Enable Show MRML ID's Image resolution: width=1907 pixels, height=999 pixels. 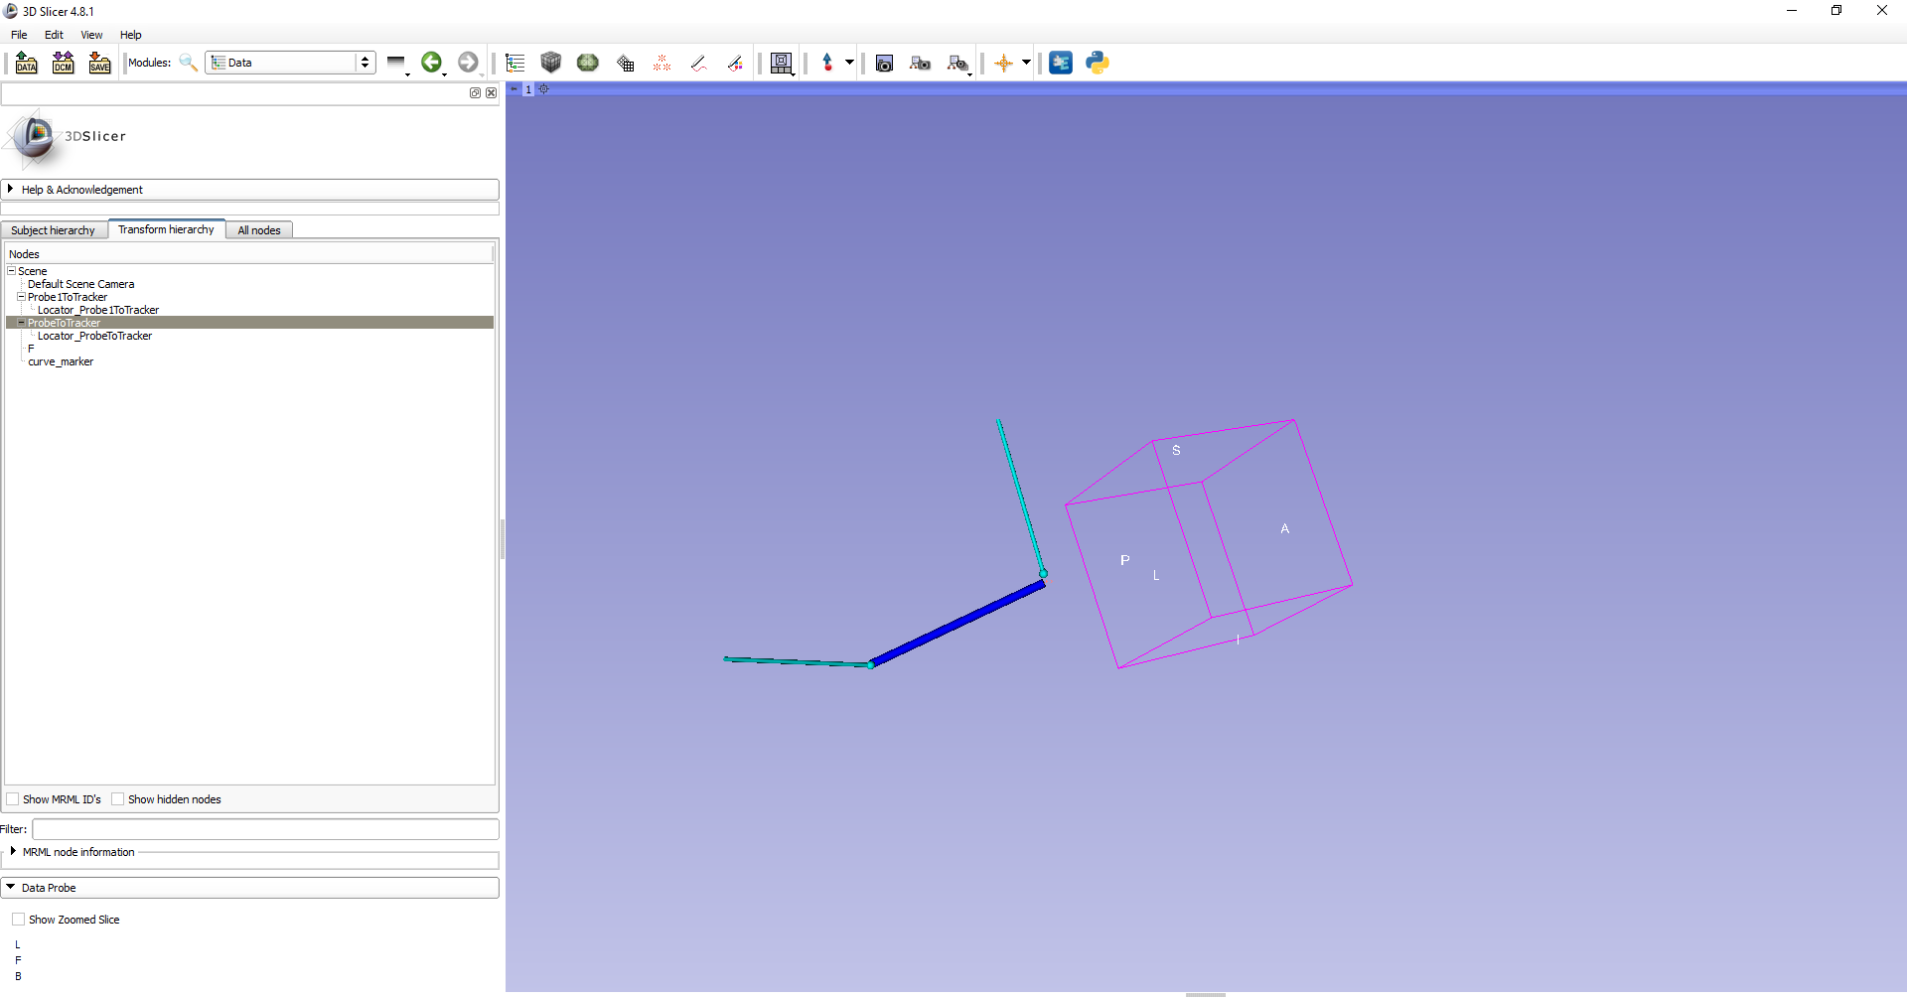[x=13, y=798]
